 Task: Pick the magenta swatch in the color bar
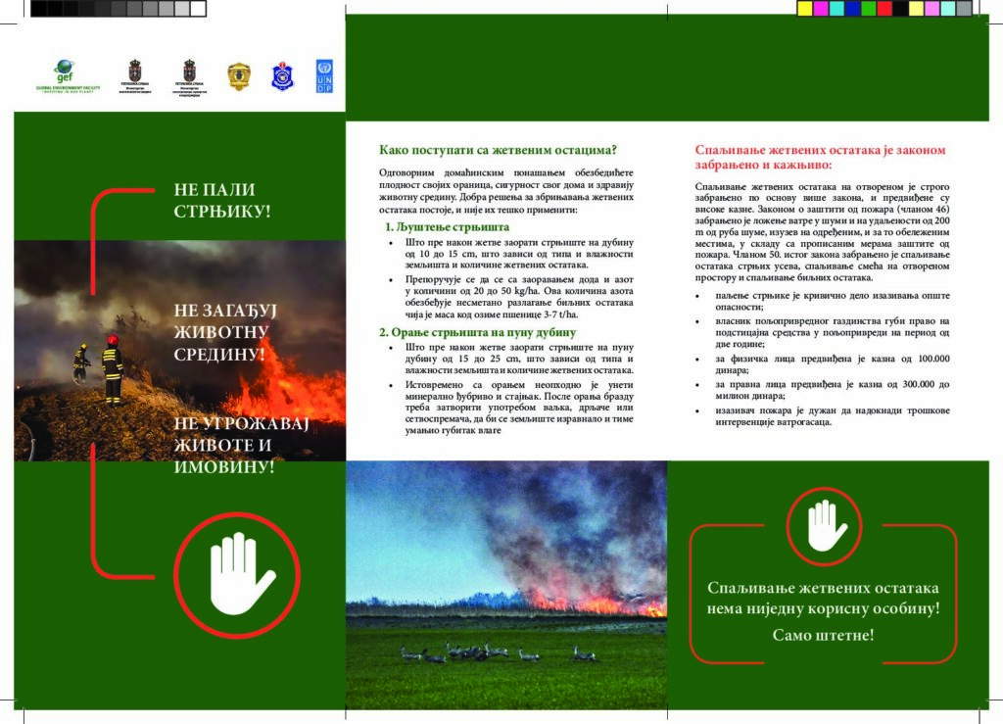click(821, 8)
